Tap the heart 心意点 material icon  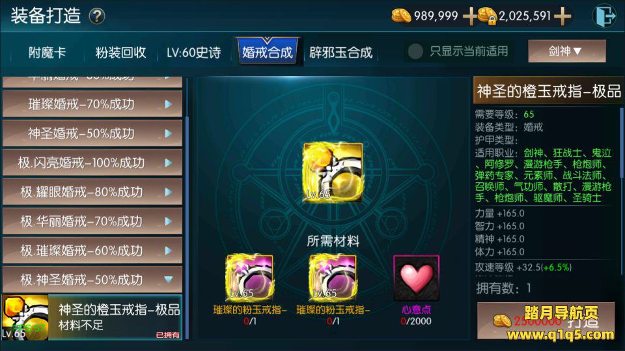click(416, 278)
